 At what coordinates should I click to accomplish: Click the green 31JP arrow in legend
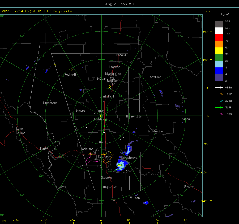[x=219, y=108]
